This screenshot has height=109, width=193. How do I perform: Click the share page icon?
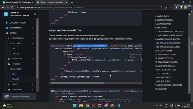(166, 7)
